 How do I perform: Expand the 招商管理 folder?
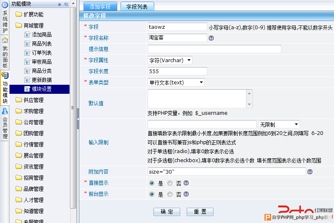(29, 178)
